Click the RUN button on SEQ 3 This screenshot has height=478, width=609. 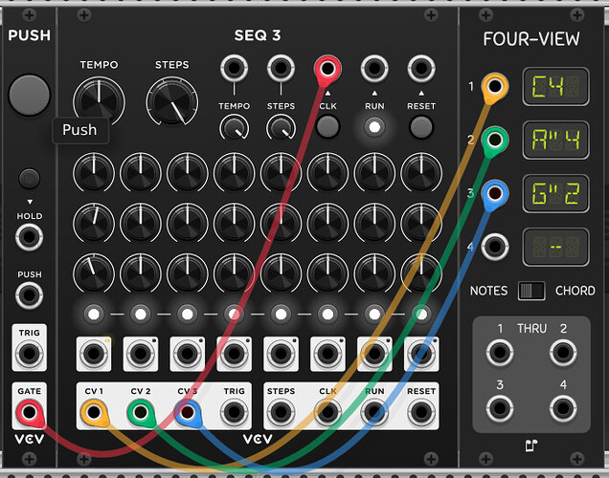pyautogui.click(x=374, y=126)
